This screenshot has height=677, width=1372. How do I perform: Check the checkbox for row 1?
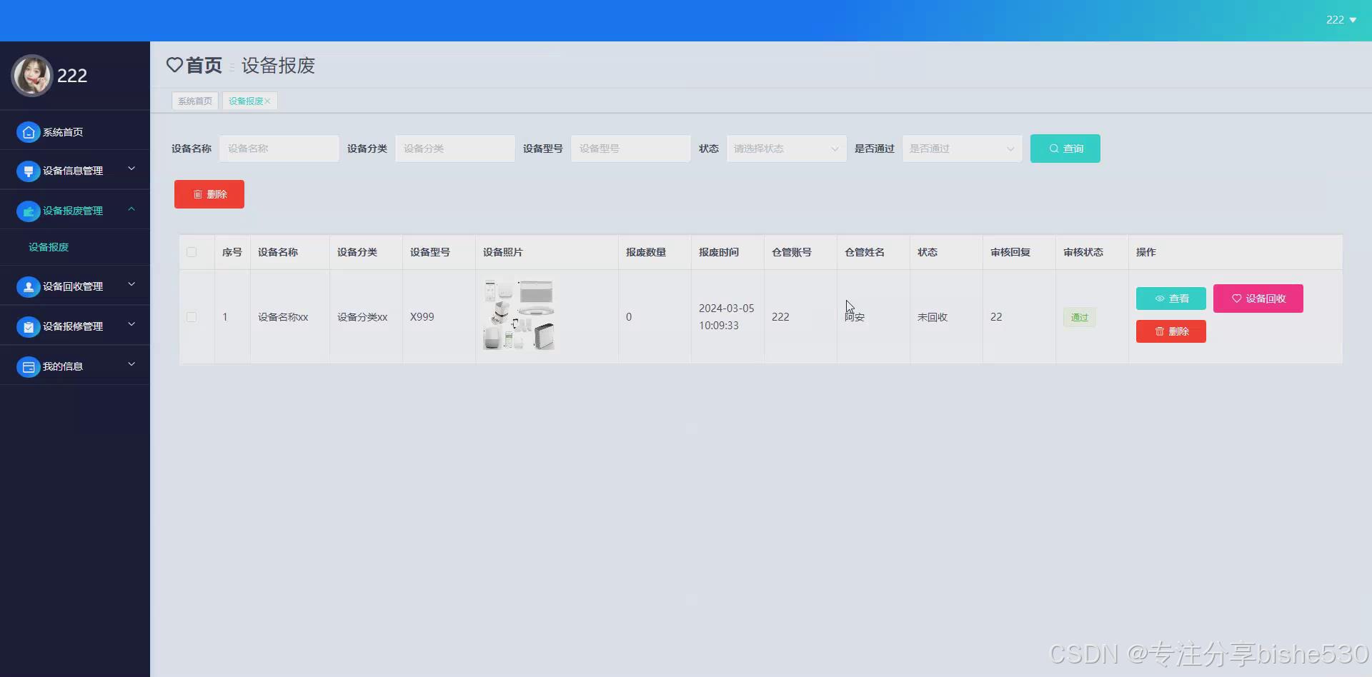tap(192, 316)
